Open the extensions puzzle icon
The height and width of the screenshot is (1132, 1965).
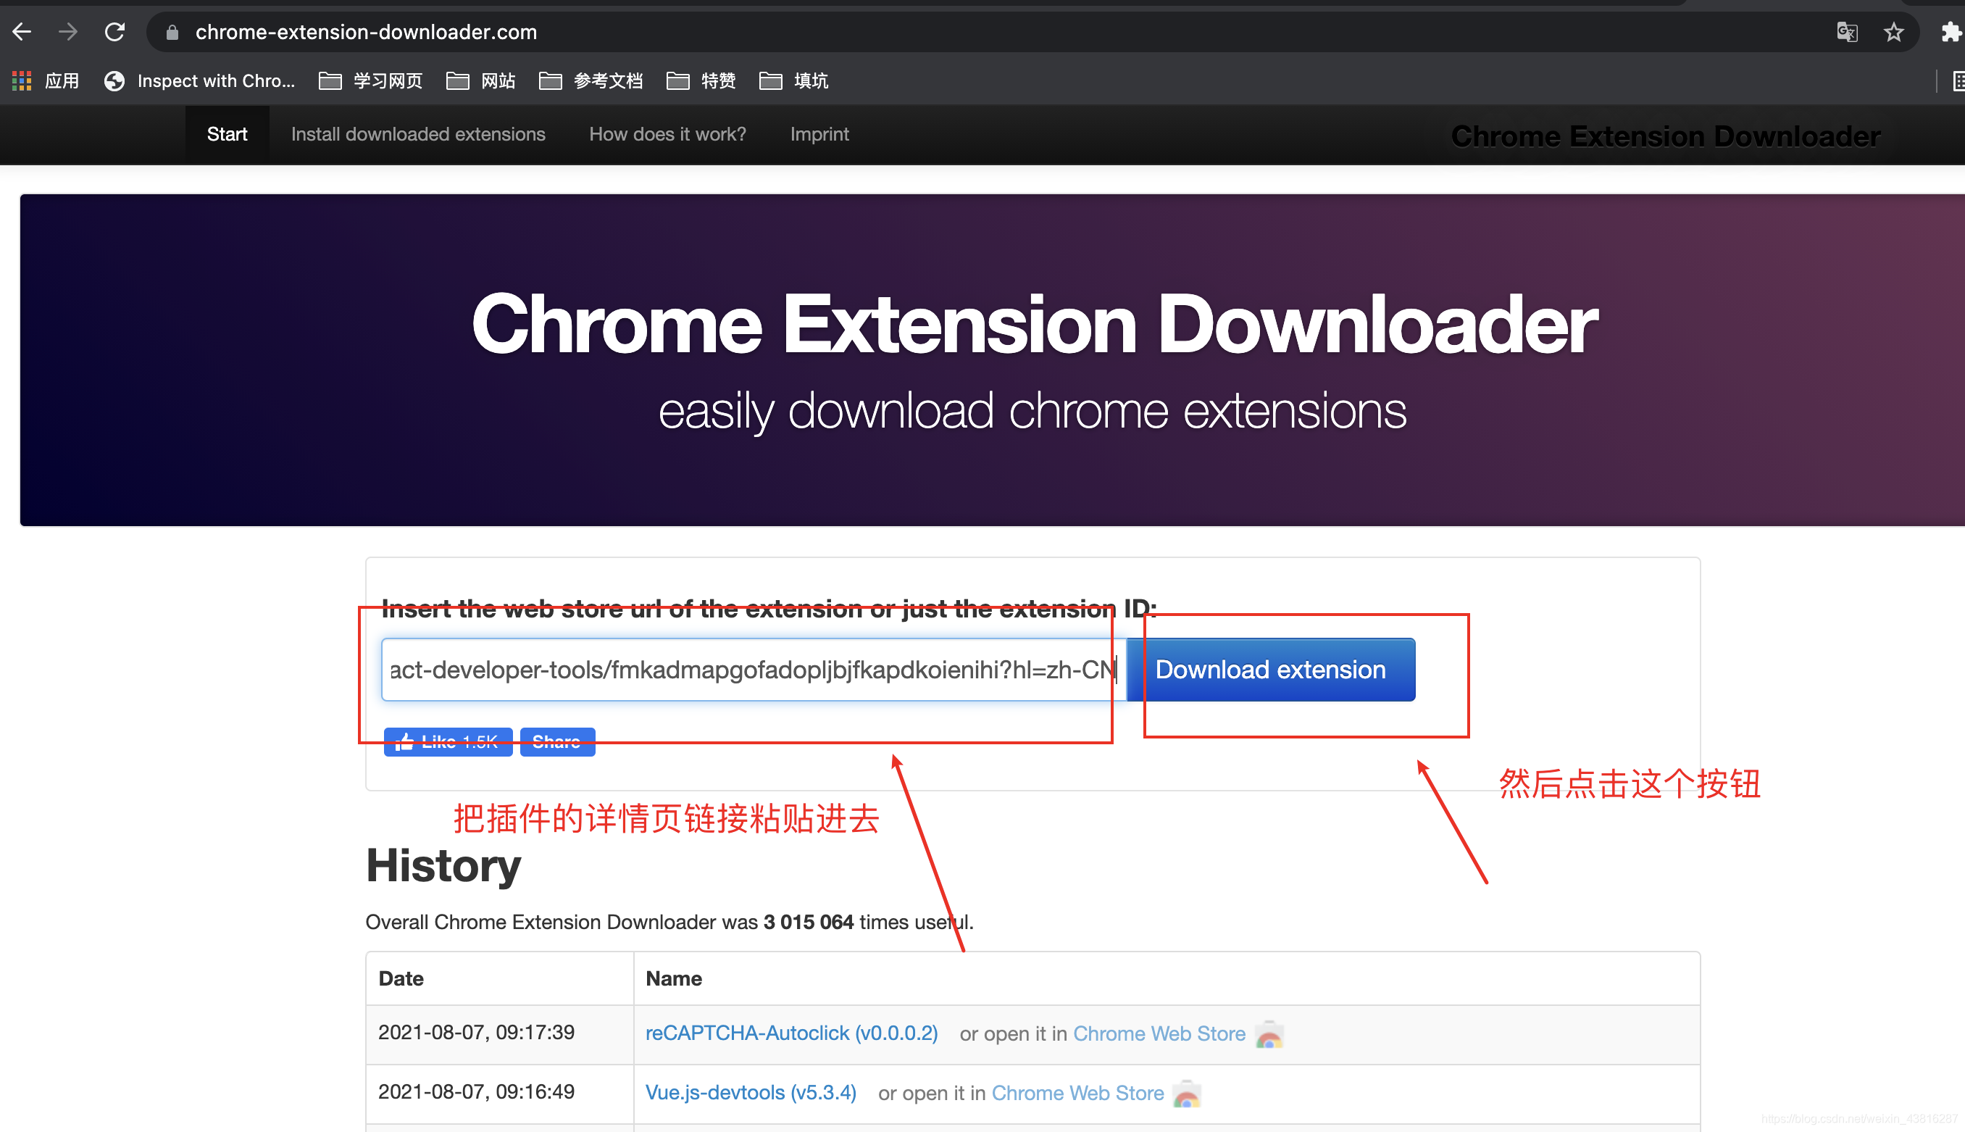pyautogui.click(x=1951, y=32)
